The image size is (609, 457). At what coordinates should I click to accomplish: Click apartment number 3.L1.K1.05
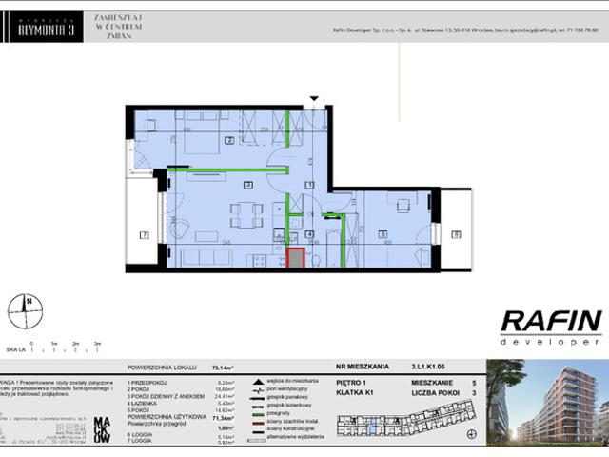pyautogui.click(x=428, y=367)
